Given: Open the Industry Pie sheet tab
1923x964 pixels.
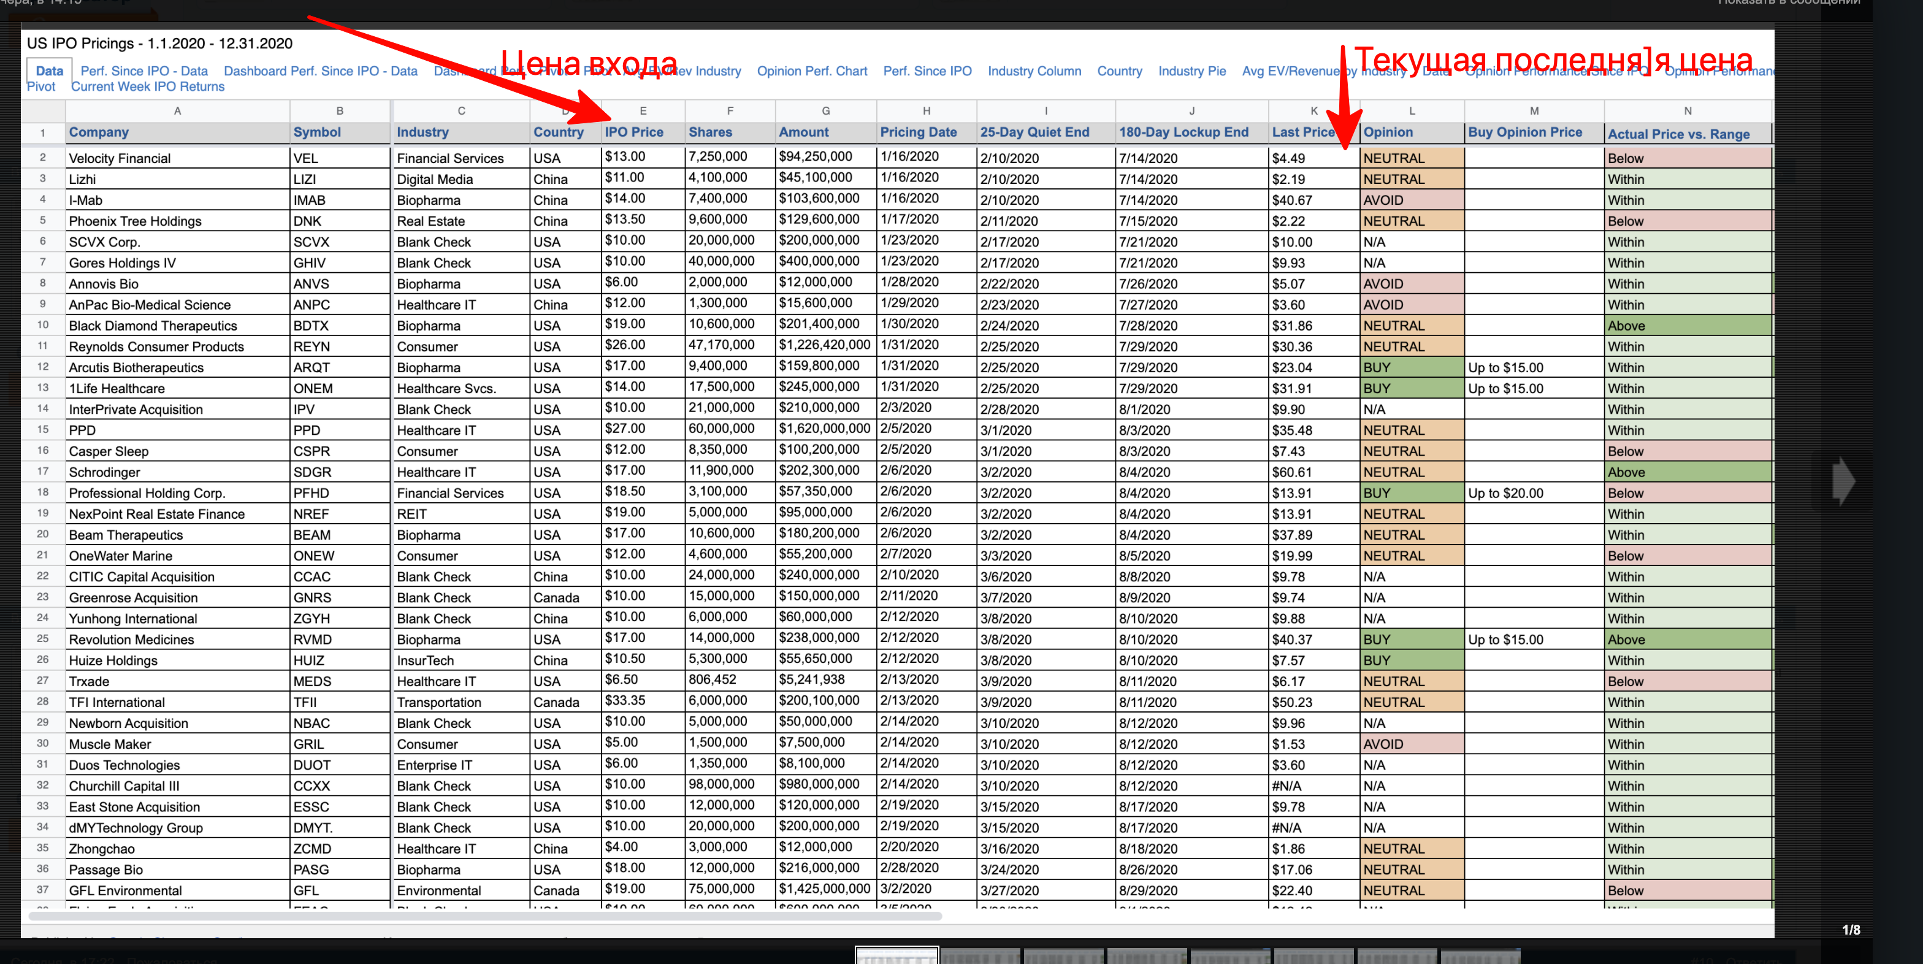Looking at the screenshot, I should [x=1191, y=71].
